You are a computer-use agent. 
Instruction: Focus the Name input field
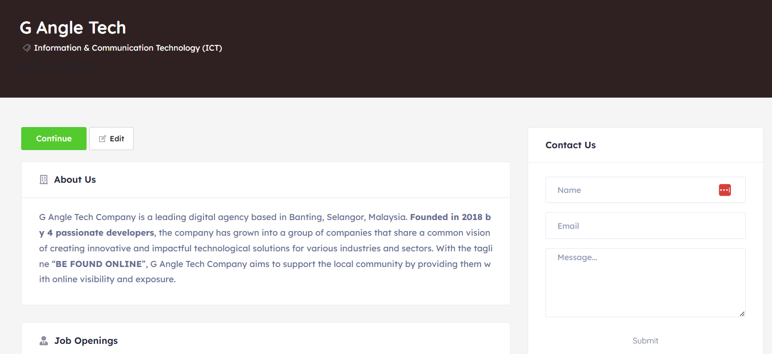coord(631,190)
